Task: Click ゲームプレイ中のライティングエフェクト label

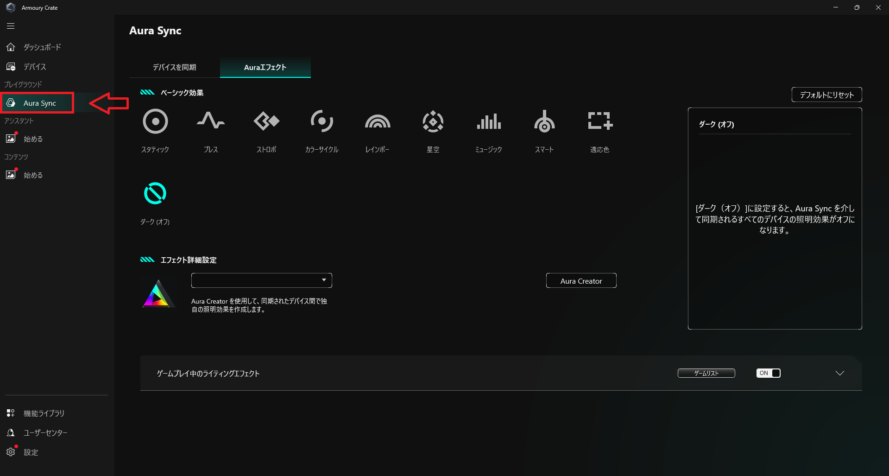Action: (x=208, y=374)
